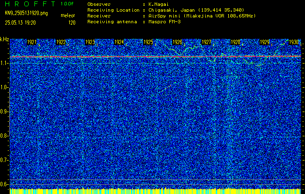Image resolution: width=305 pixels, height=194 pixels.
Task: Click Chigasaki, Japan coordinates text
Action: [196, 10]
